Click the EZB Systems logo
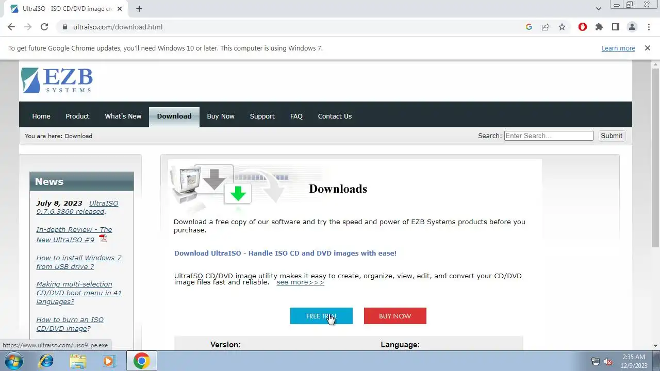660x371 pixels. (x=57, y=80)
